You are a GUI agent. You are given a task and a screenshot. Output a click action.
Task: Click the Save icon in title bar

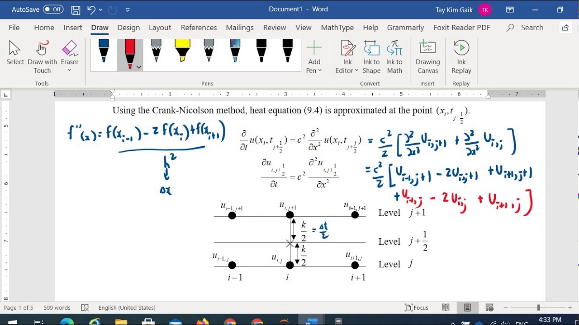point(76,9)
